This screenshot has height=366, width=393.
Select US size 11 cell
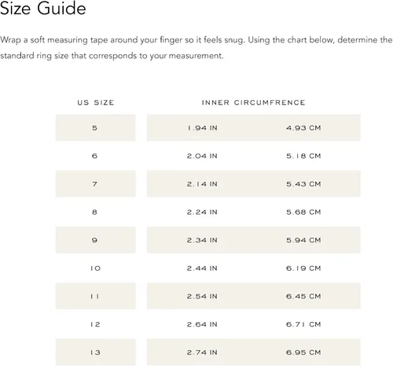point(96,296)
